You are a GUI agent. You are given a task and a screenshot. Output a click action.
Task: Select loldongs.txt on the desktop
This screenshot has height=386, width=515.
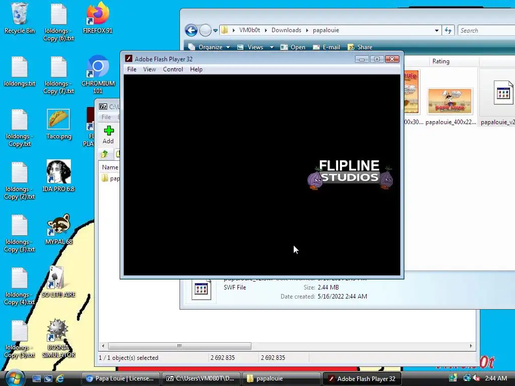[x=20, y=71]
